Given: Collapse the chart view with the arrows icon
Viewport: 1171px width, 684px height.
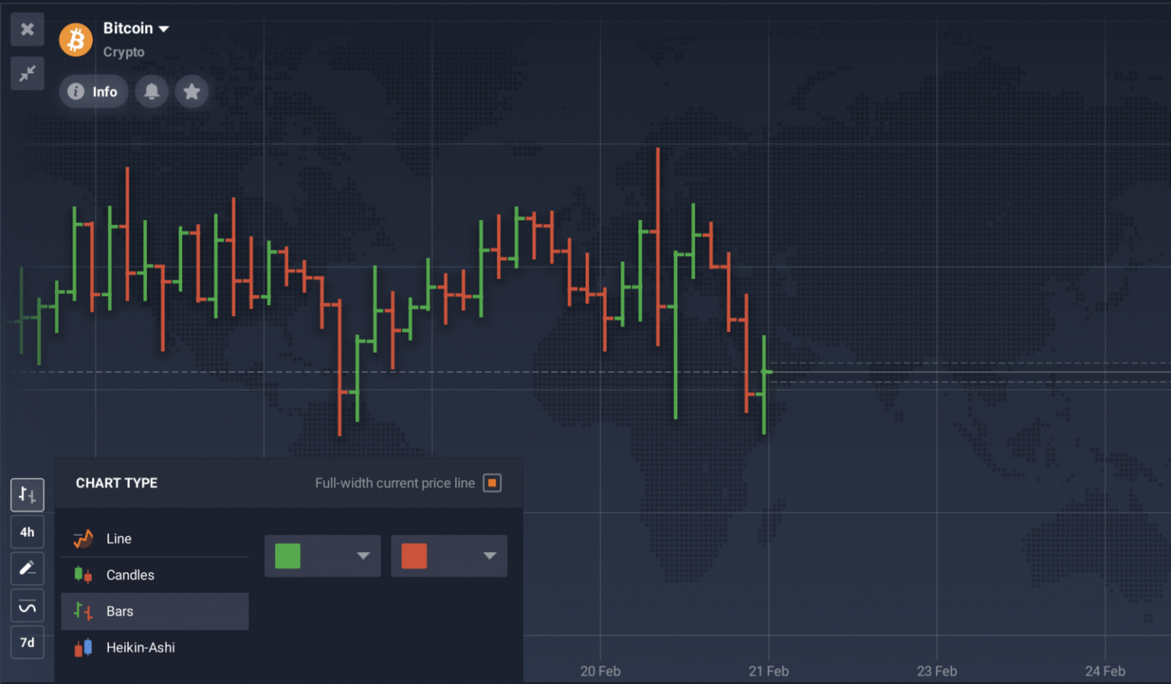Looking at the screenshot, I should click(x=27, y=73).
